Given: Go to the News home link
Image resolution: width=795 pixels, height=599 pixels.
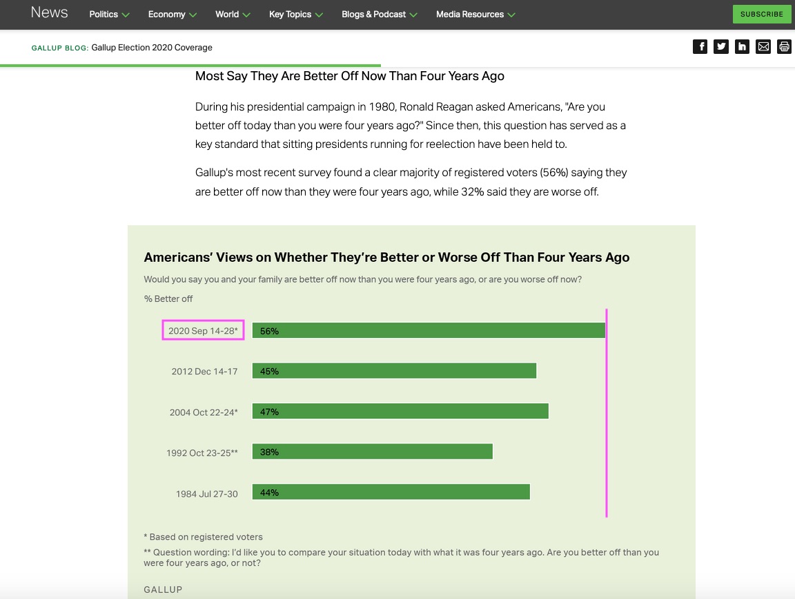Looking at the screenshot, I should click(49, 12).
